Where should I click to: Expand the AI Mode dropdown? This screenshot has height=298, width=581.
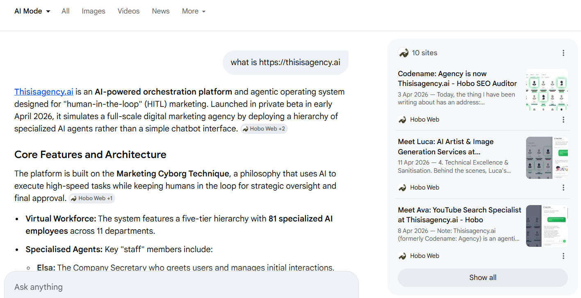(32, 11)
